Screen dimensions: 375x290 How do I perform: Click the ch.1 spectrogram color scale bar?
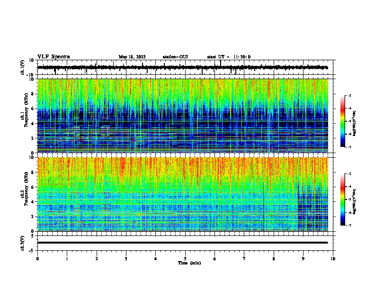343,121
